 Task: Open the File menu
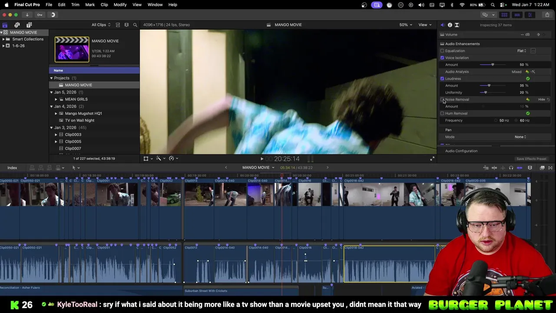click(x=49, y=5)
